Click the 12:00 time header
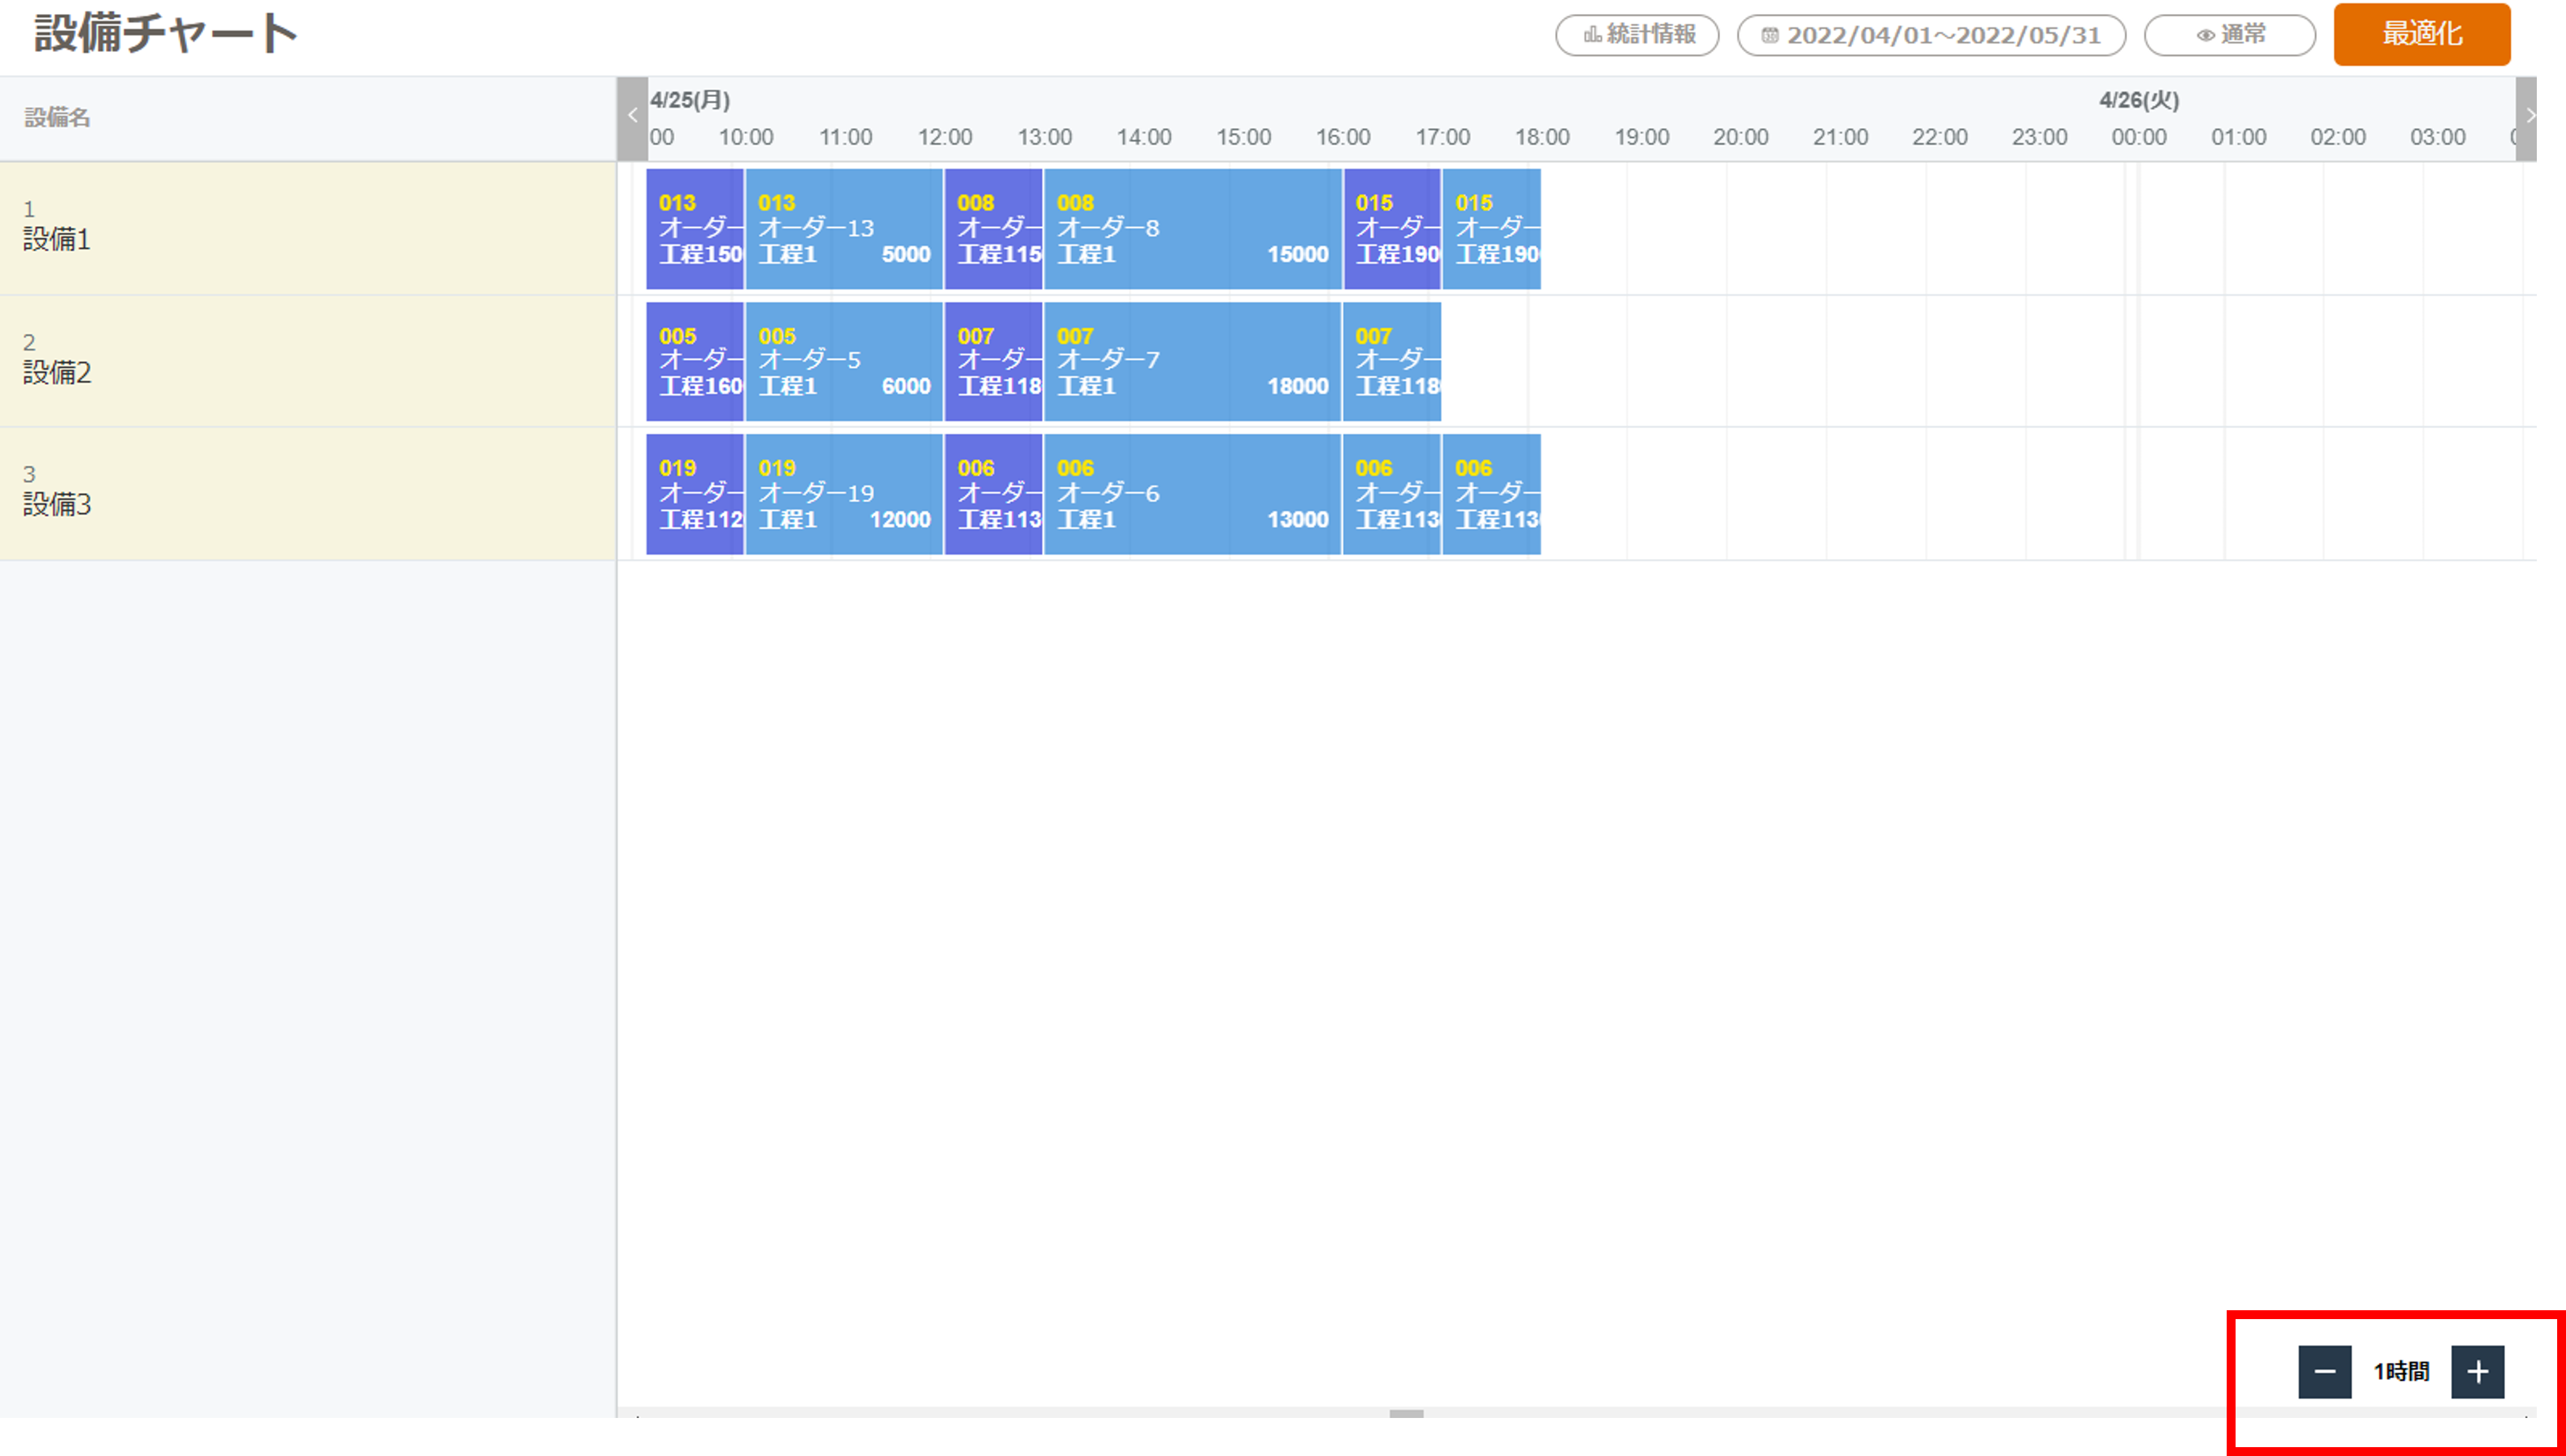Screen dimensions: 2566x1456 [x=944, y=137]
